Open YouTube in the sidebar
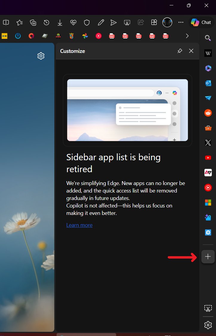The width and height of the screenshot is (216, 336). point(208,158)
